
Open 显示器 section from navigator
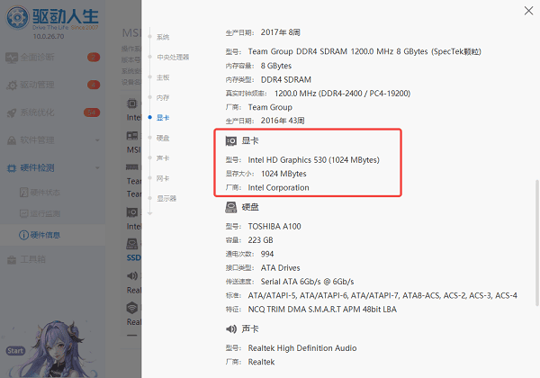pyautogui.click(x=166, y=198)
